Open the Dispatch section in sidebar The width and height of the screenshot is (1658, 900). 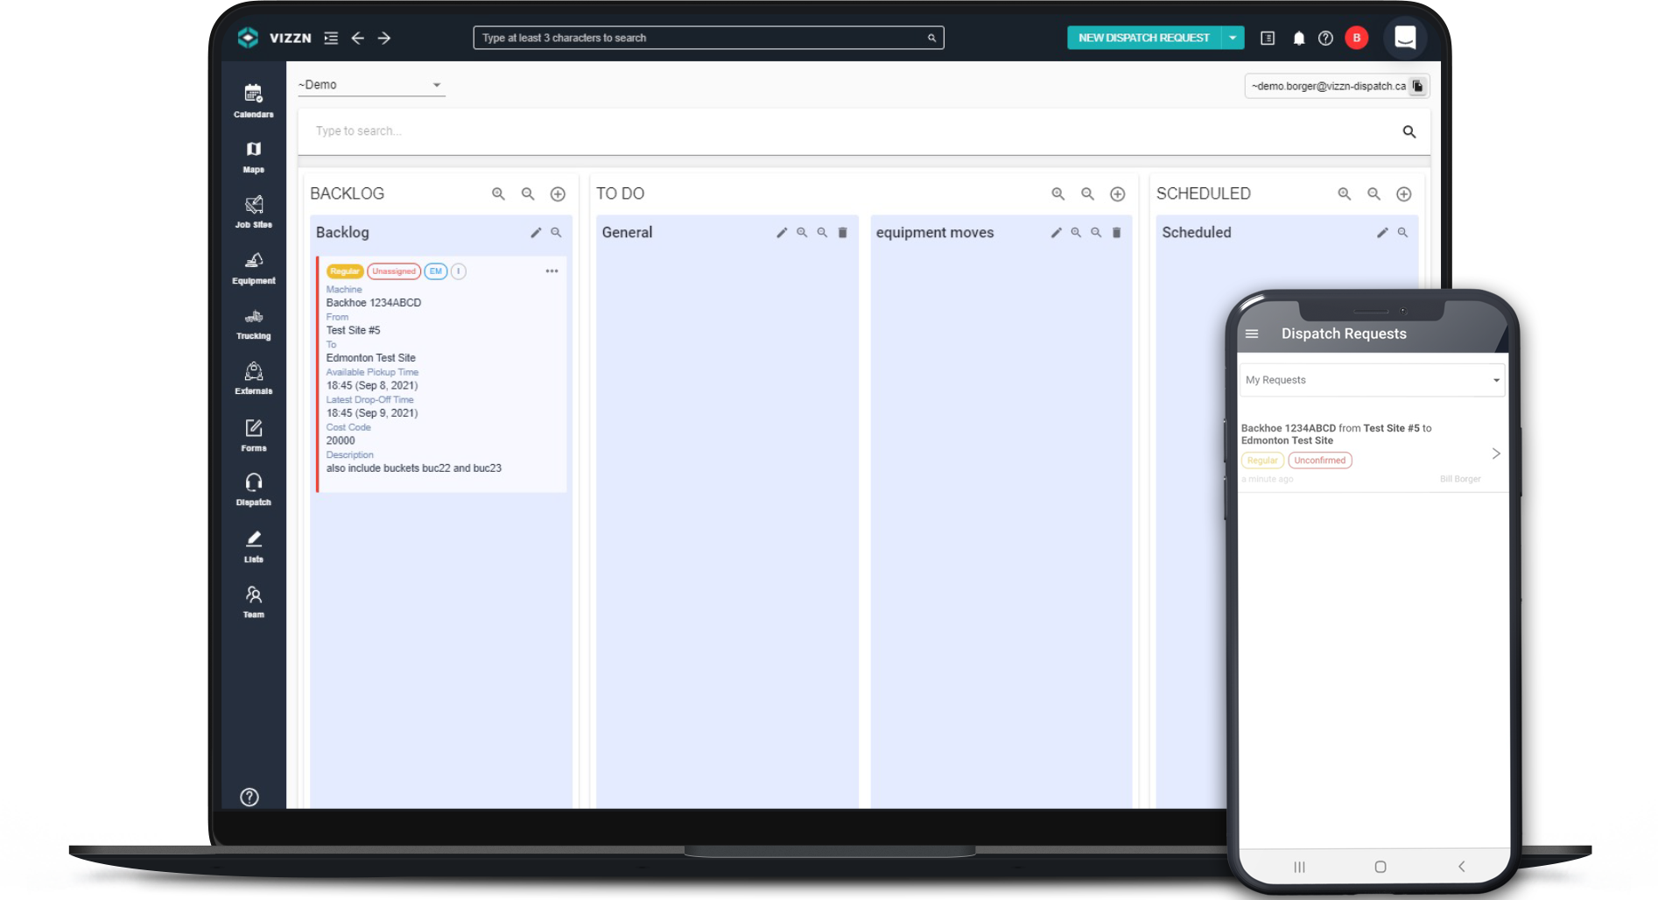pyautogui.click(x=253, y=489)
